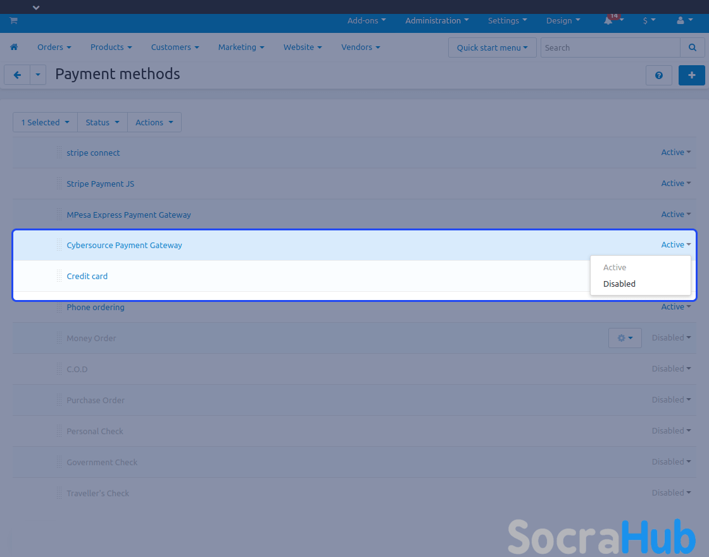Open the Actions dropdown
The image size is (709, 557).
coord(154,123)
